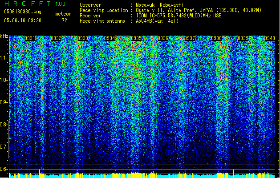Click the date stamp 05.06.16 09:30
Image resolution: width=280 pixels, height=178 pixels.
(x=23, y=20)
